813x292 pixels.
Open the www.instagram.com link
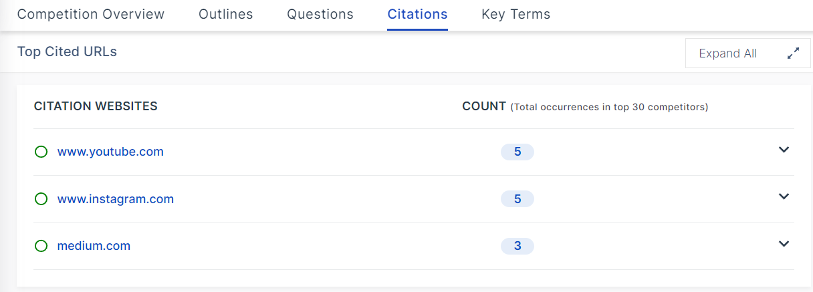pos(116,199)
